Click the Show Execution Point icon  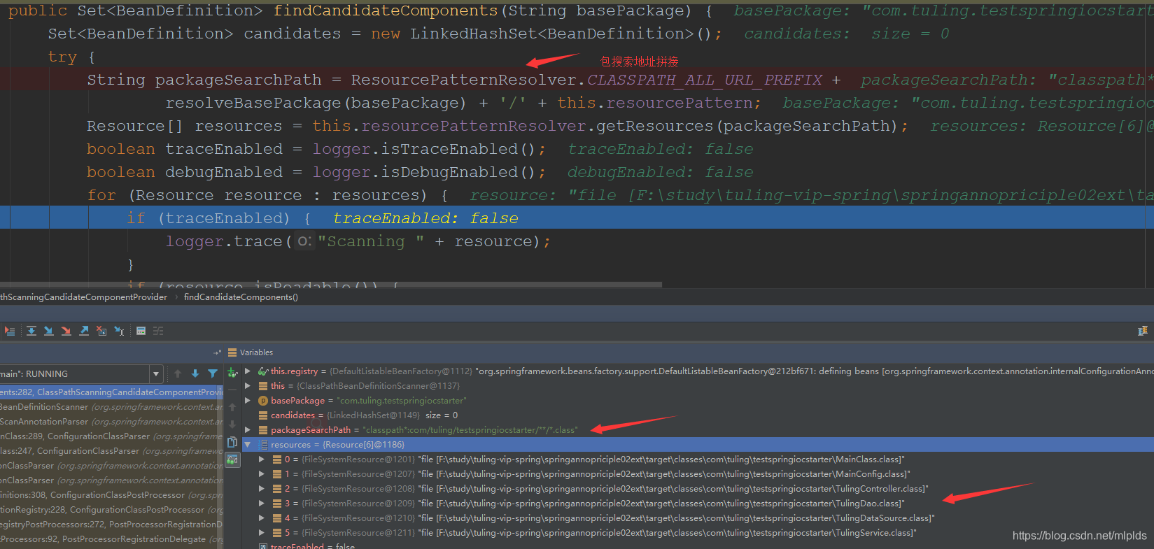[9, 331]
